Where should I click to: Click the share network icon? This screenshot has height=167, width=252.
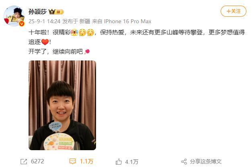tap(184, 161)
